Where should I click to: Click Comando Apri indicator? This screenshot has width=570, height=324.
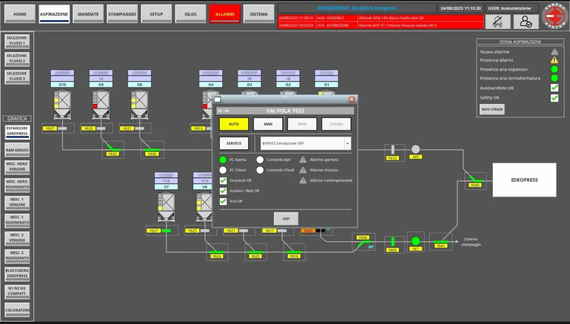260,159
